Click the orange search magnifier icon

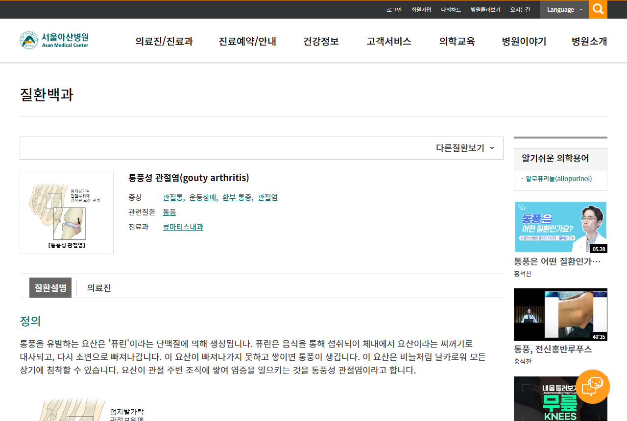[598, 9]
